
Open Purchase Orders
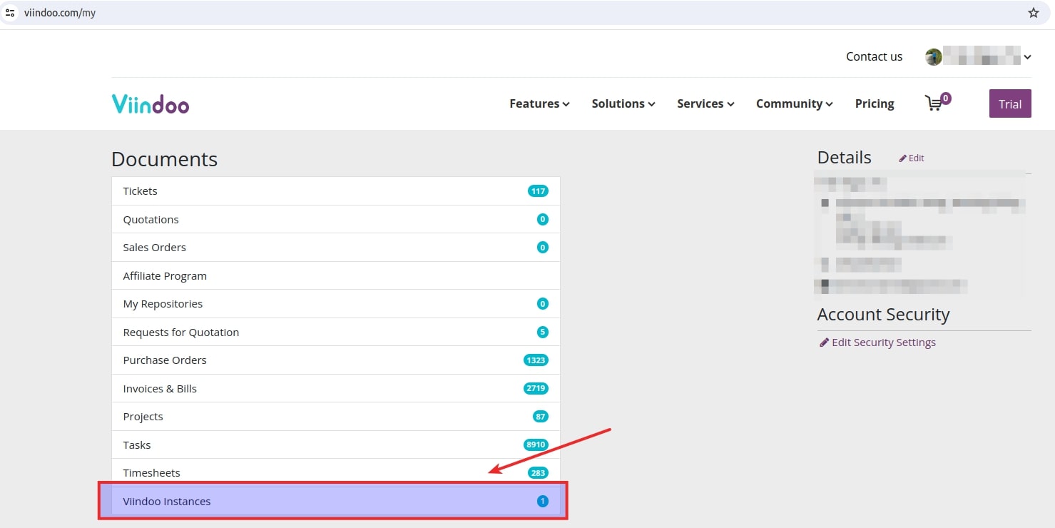(336, 360)
